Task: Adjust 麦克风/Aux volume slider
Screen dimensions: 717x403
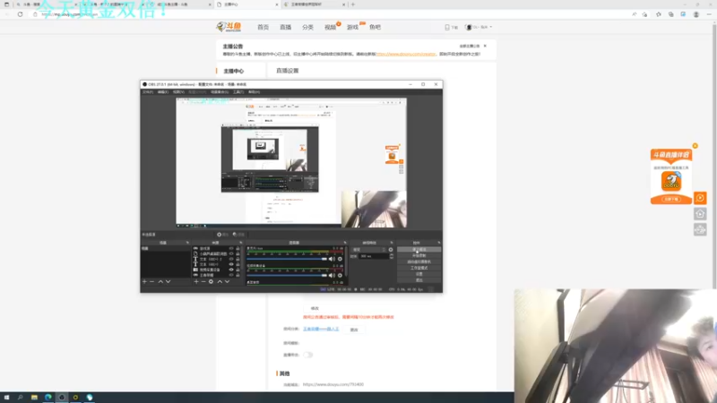Action: tap(287, 259)
